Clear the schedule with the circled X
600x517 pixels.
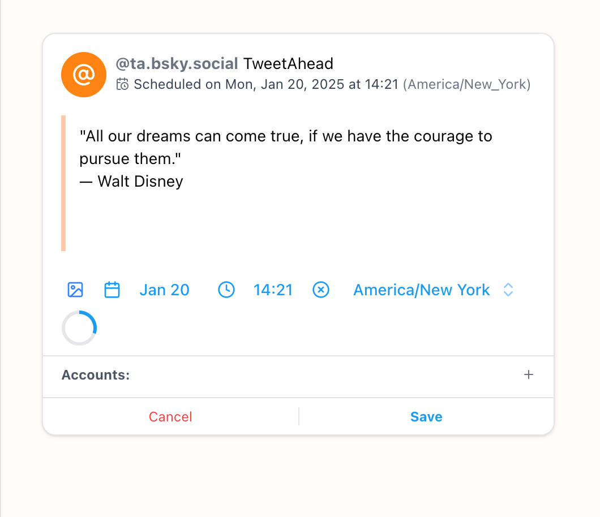tap(321, 290)
